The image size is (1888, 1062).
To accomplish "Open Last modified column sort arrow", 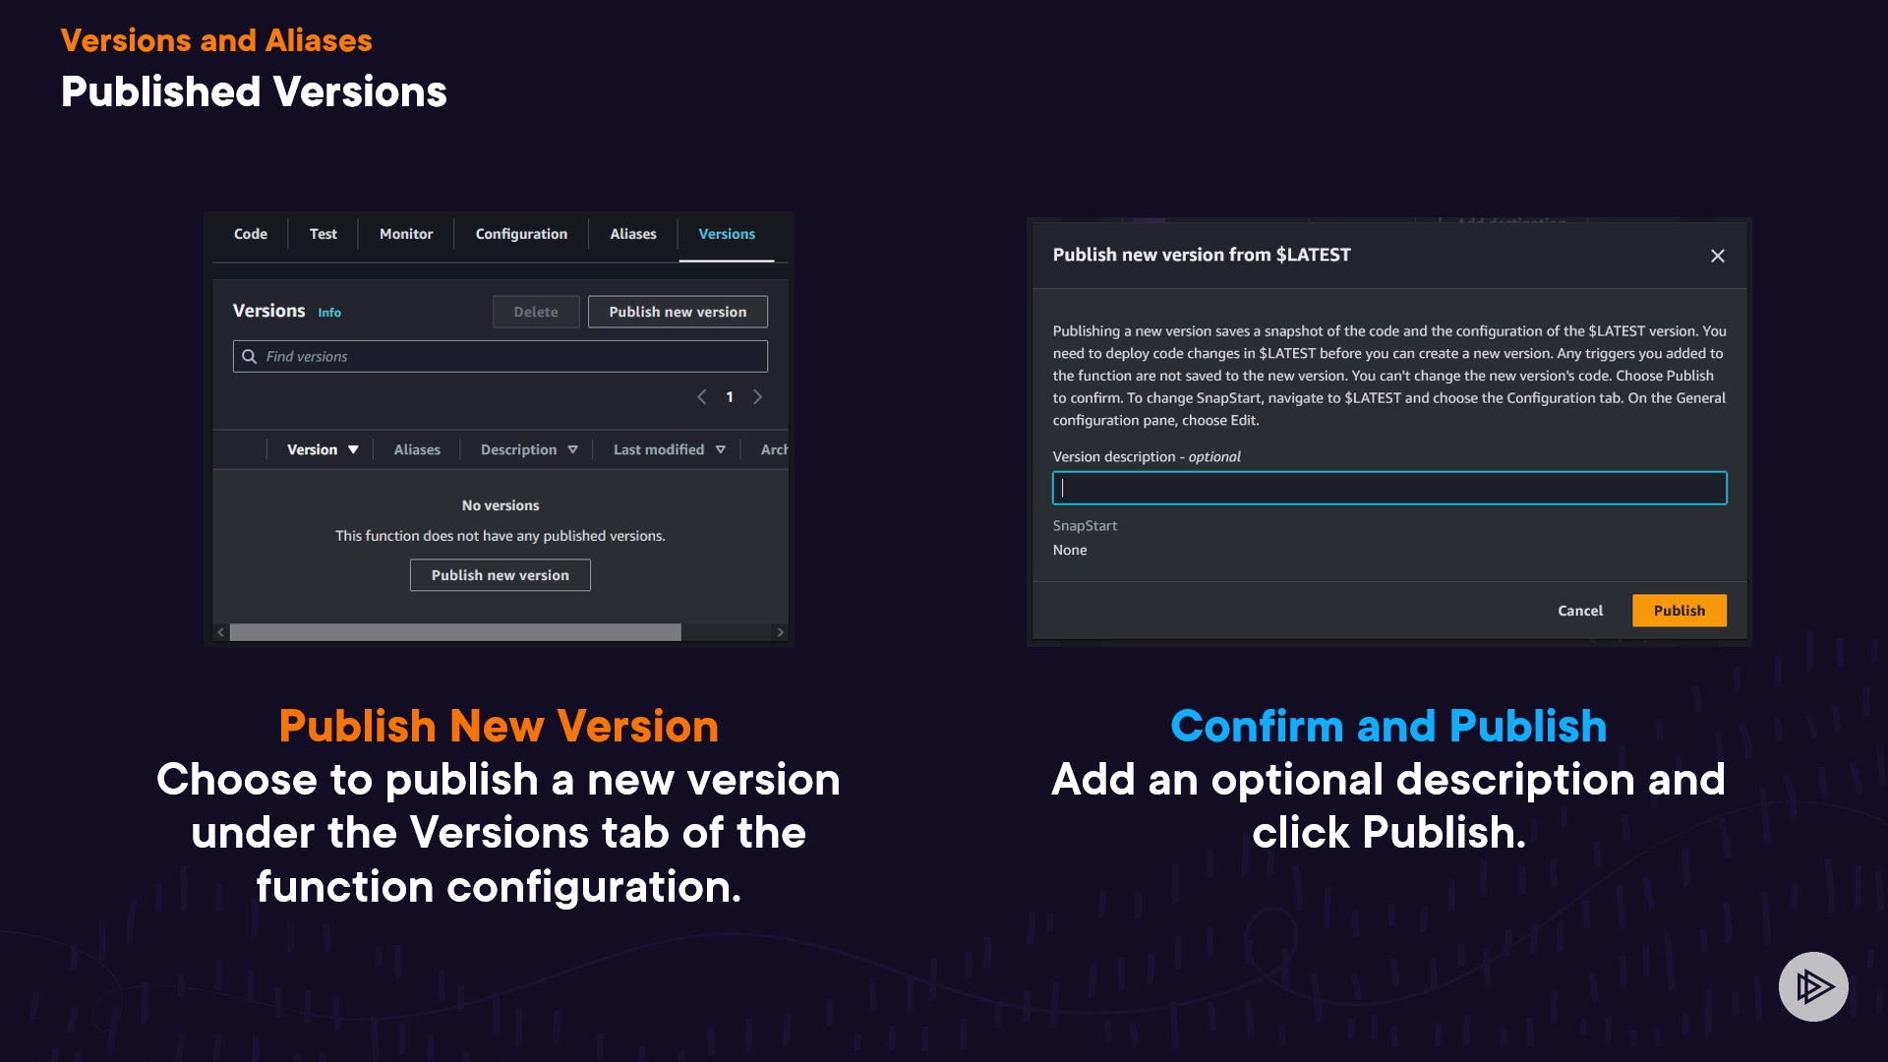I will click(x=721, y=449).
